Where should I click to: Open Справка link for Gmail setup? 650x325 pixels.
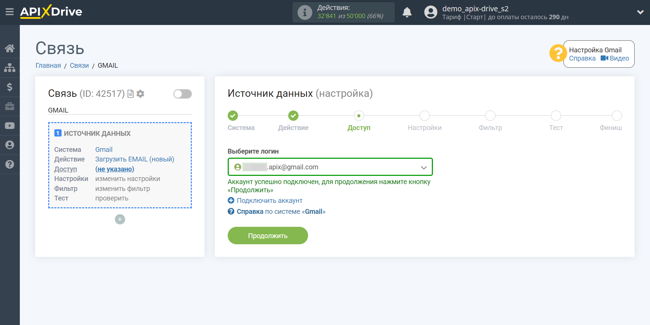(582, 58)
